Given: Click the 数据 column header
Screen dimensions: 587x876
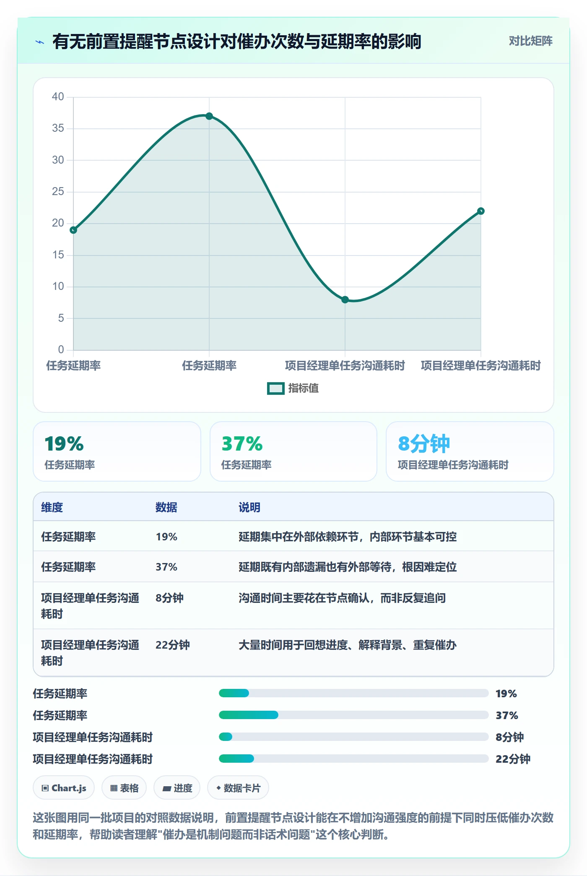Looking at the screenshot, I should [x=166, y=507].
